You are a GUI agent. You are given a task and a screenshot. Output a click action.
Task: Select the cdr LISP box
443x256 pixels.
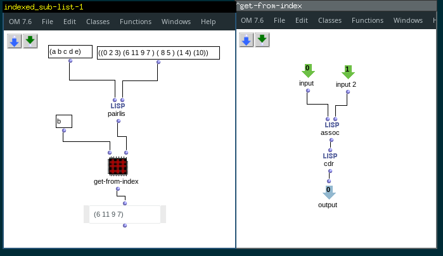click(330, 160)
